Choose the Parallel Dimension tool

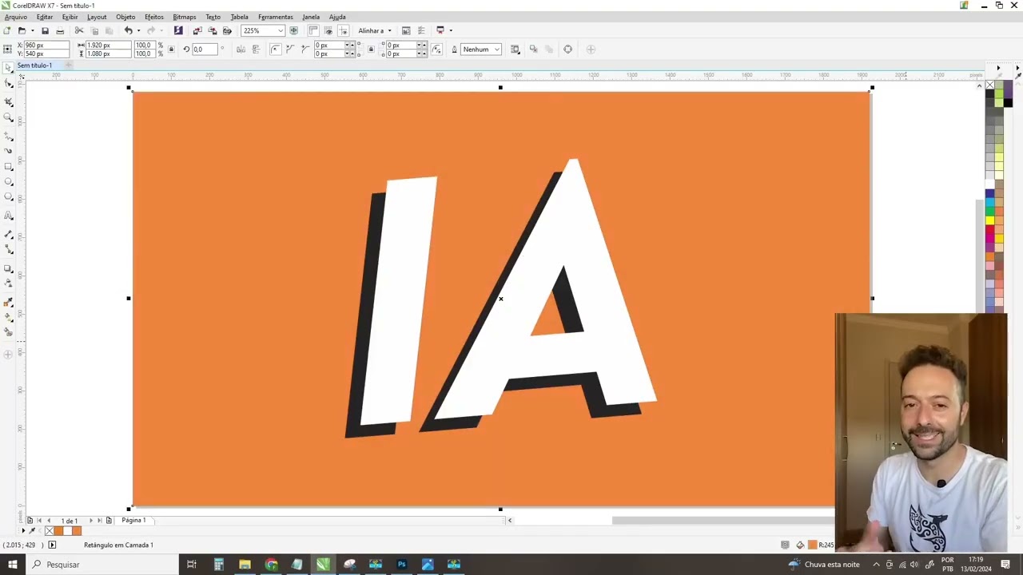[x=9, y=234]
